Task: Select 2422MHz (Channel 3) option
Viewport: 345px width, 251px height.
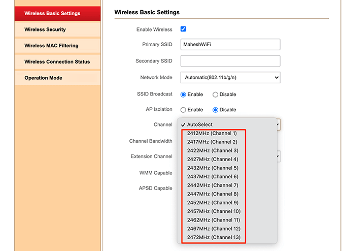Action: tap(212, 150)
